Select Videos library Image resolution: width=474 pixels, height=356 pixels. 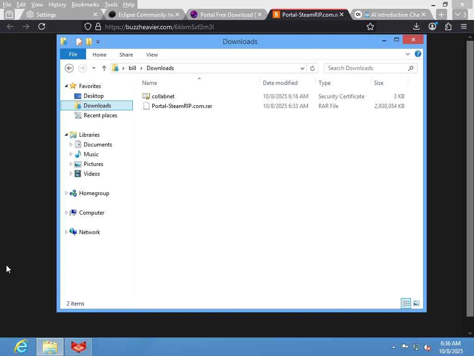[x=92, y=174]
